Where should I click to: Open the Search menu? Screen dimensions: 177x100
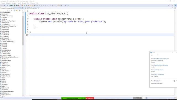point(19,3)
